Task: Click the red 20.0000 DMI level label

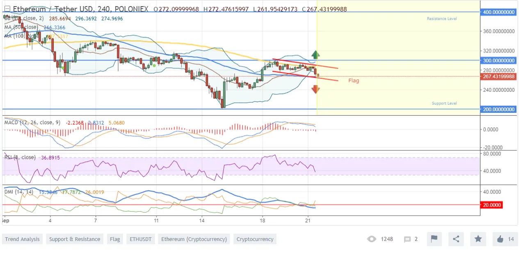Action: coord(491,205)
